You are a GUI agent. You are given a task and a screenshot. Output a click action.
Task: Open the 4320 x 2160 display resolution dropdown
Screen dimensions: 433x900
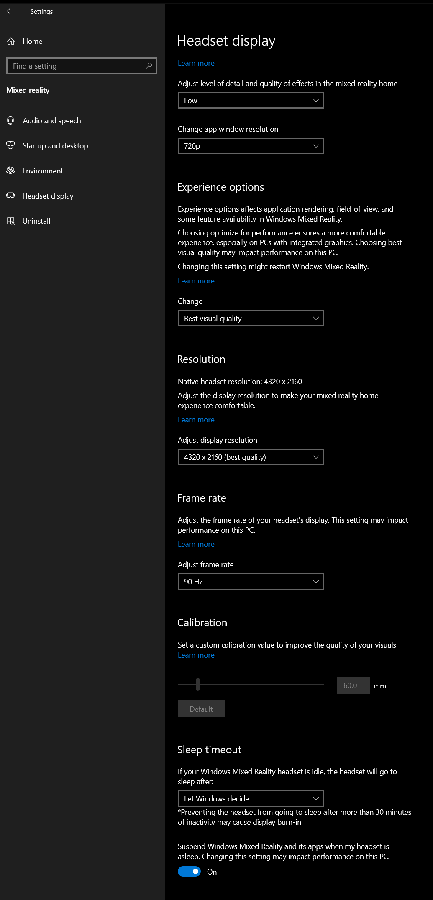tap(251, 457)
